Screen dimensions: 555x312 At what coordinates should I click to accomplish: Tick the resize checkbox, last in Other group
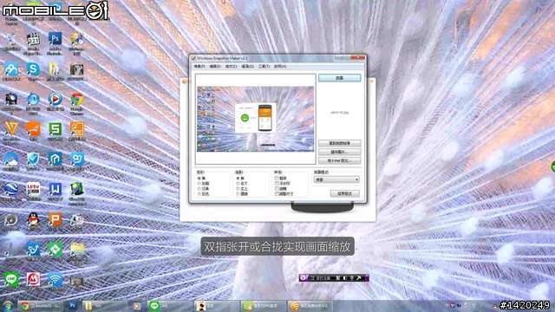277,194
